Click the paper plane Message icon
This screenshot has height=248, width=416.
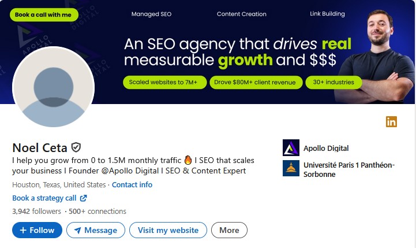click(x=77, y=230)
